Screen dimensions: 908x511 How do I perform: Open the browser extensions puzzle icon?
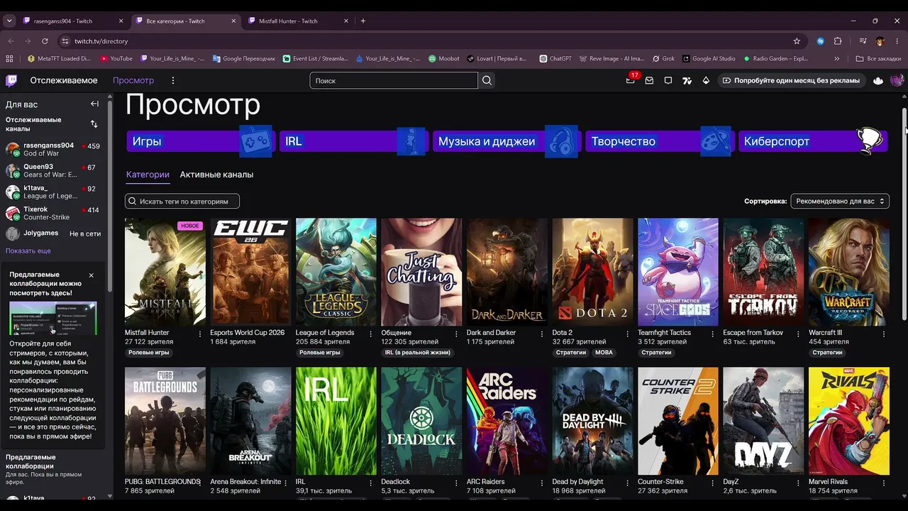838,41
